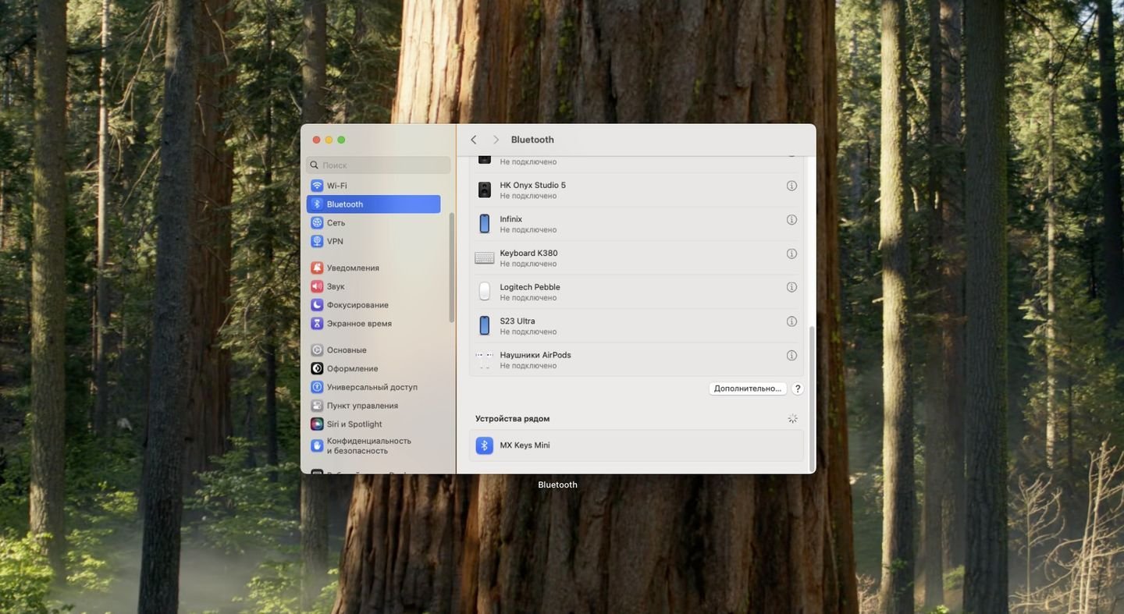Click the Универсальный доступ icon
This screenshot has height=614, width=1124.
click(x=317, y=387)
